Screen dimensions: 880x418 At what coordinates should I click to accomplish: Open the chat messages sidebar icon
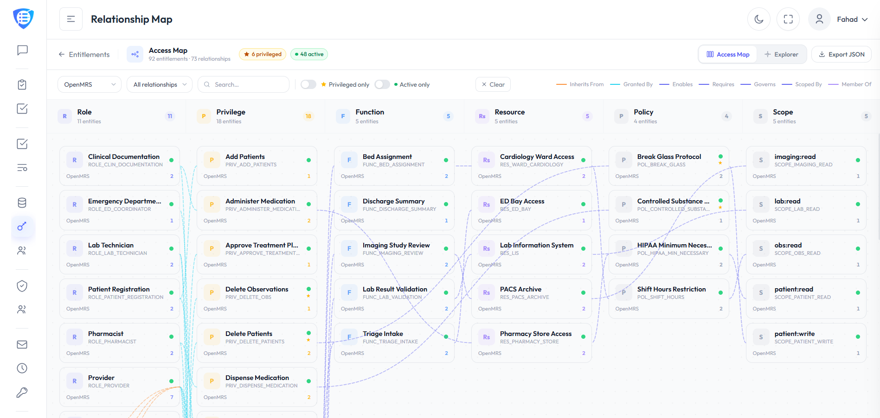22,50
